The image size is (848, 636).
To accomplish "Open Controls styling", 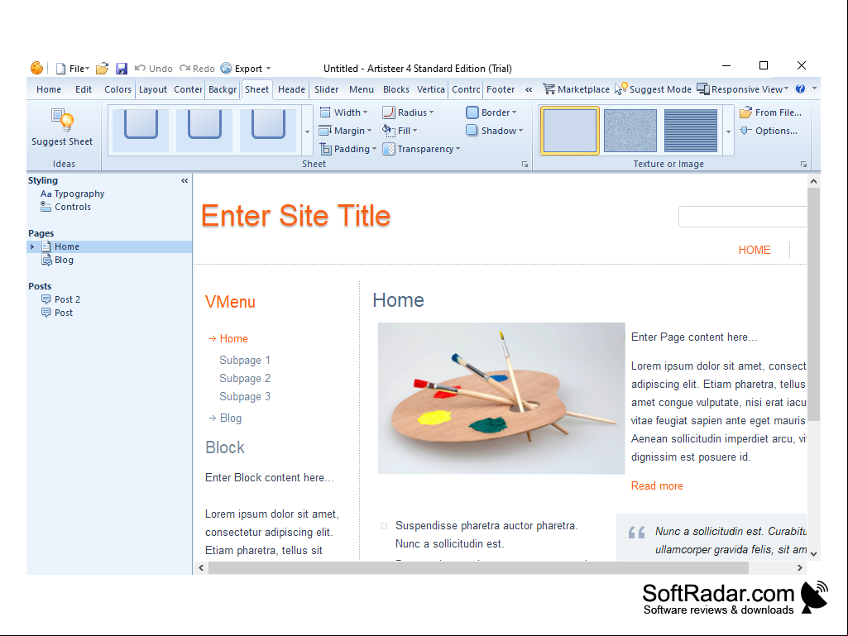I will click(x=66, y=207).
